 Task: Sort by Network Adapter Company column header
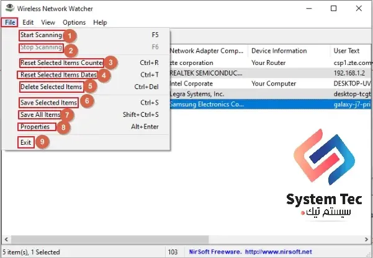[x=209, y=51]
